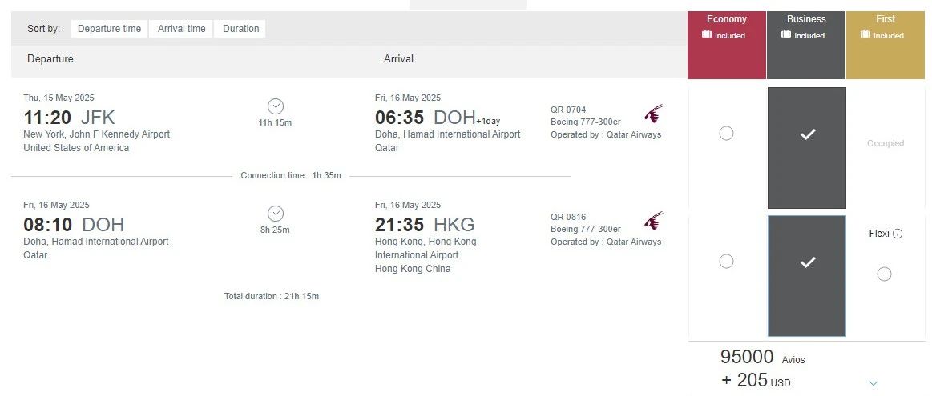Select the First class Flexi radio button

click(x=884, y=274)
